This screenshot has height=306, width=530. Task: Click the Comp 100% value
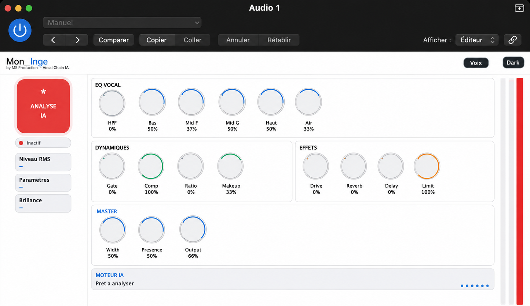pos(151,192)
